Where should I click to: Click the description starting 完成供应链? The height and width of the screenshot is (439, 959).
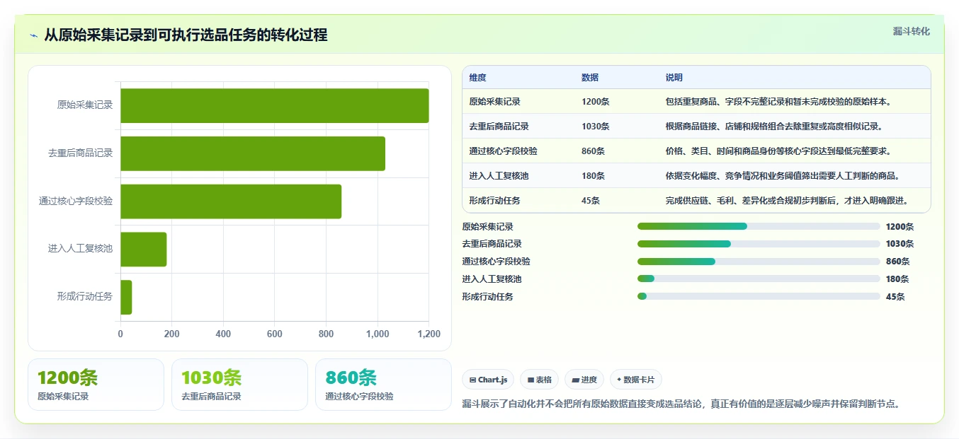pyautogui.click(x=787, y=201)
